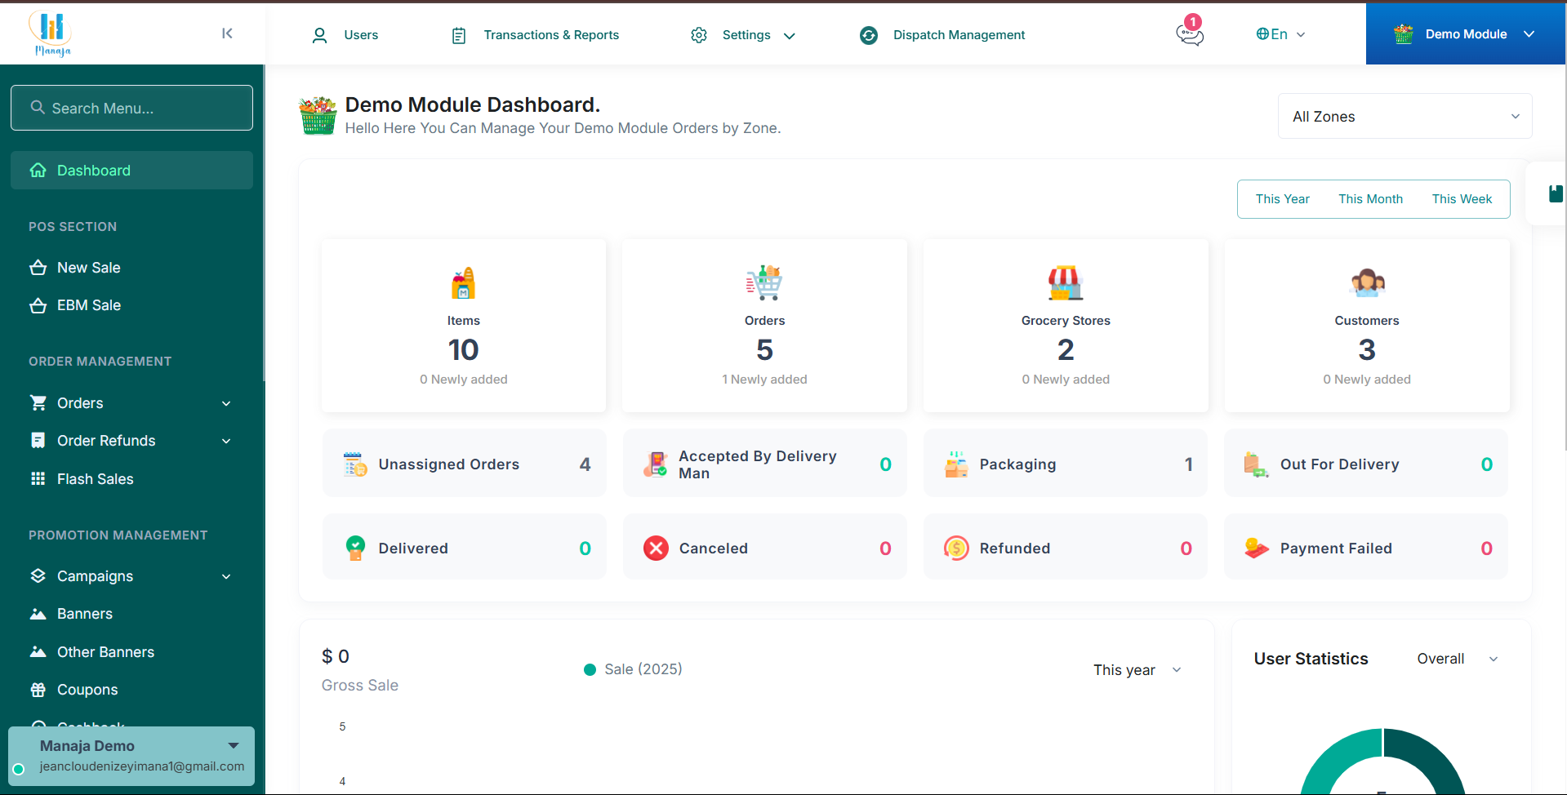Viewport: 1567px width, 795px height.
Task: Open EBM Sale
Action: click(x=88, y=305)
